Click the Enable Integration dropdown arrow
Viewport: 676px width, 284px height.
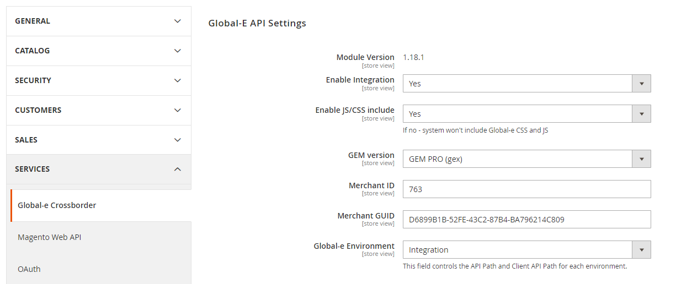(x=641, y=84)
